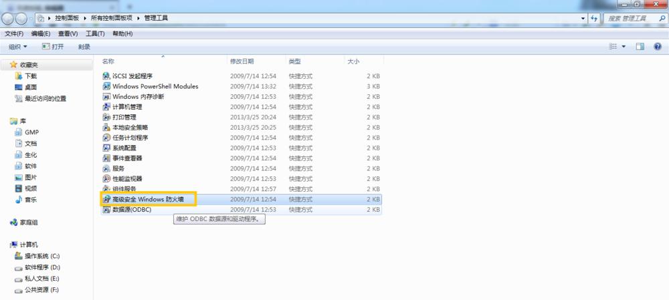Open 桌面 in favorites
The height and width of the screenshot is (300, 669).
(31, 87)
